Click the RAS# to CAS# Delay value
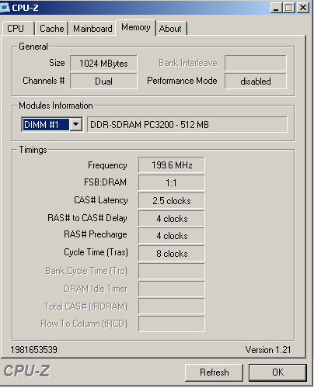 point(172,219)
